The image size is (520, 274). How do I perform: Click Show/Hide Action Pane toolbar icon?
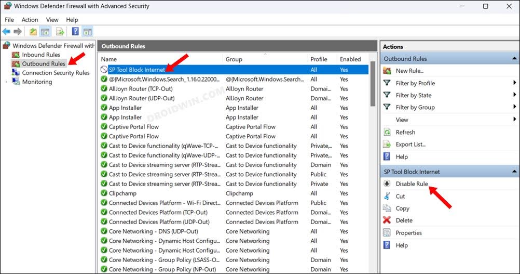88,32
